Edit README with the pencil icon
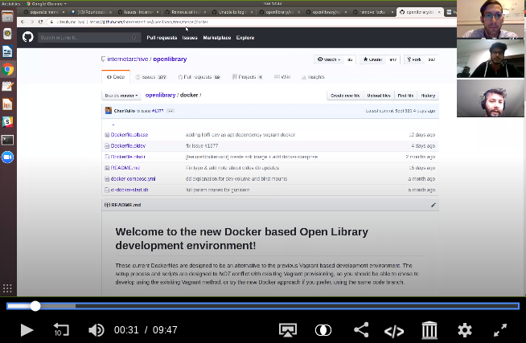Viewport: 526px width, 343px height. (x=433, y=205)
